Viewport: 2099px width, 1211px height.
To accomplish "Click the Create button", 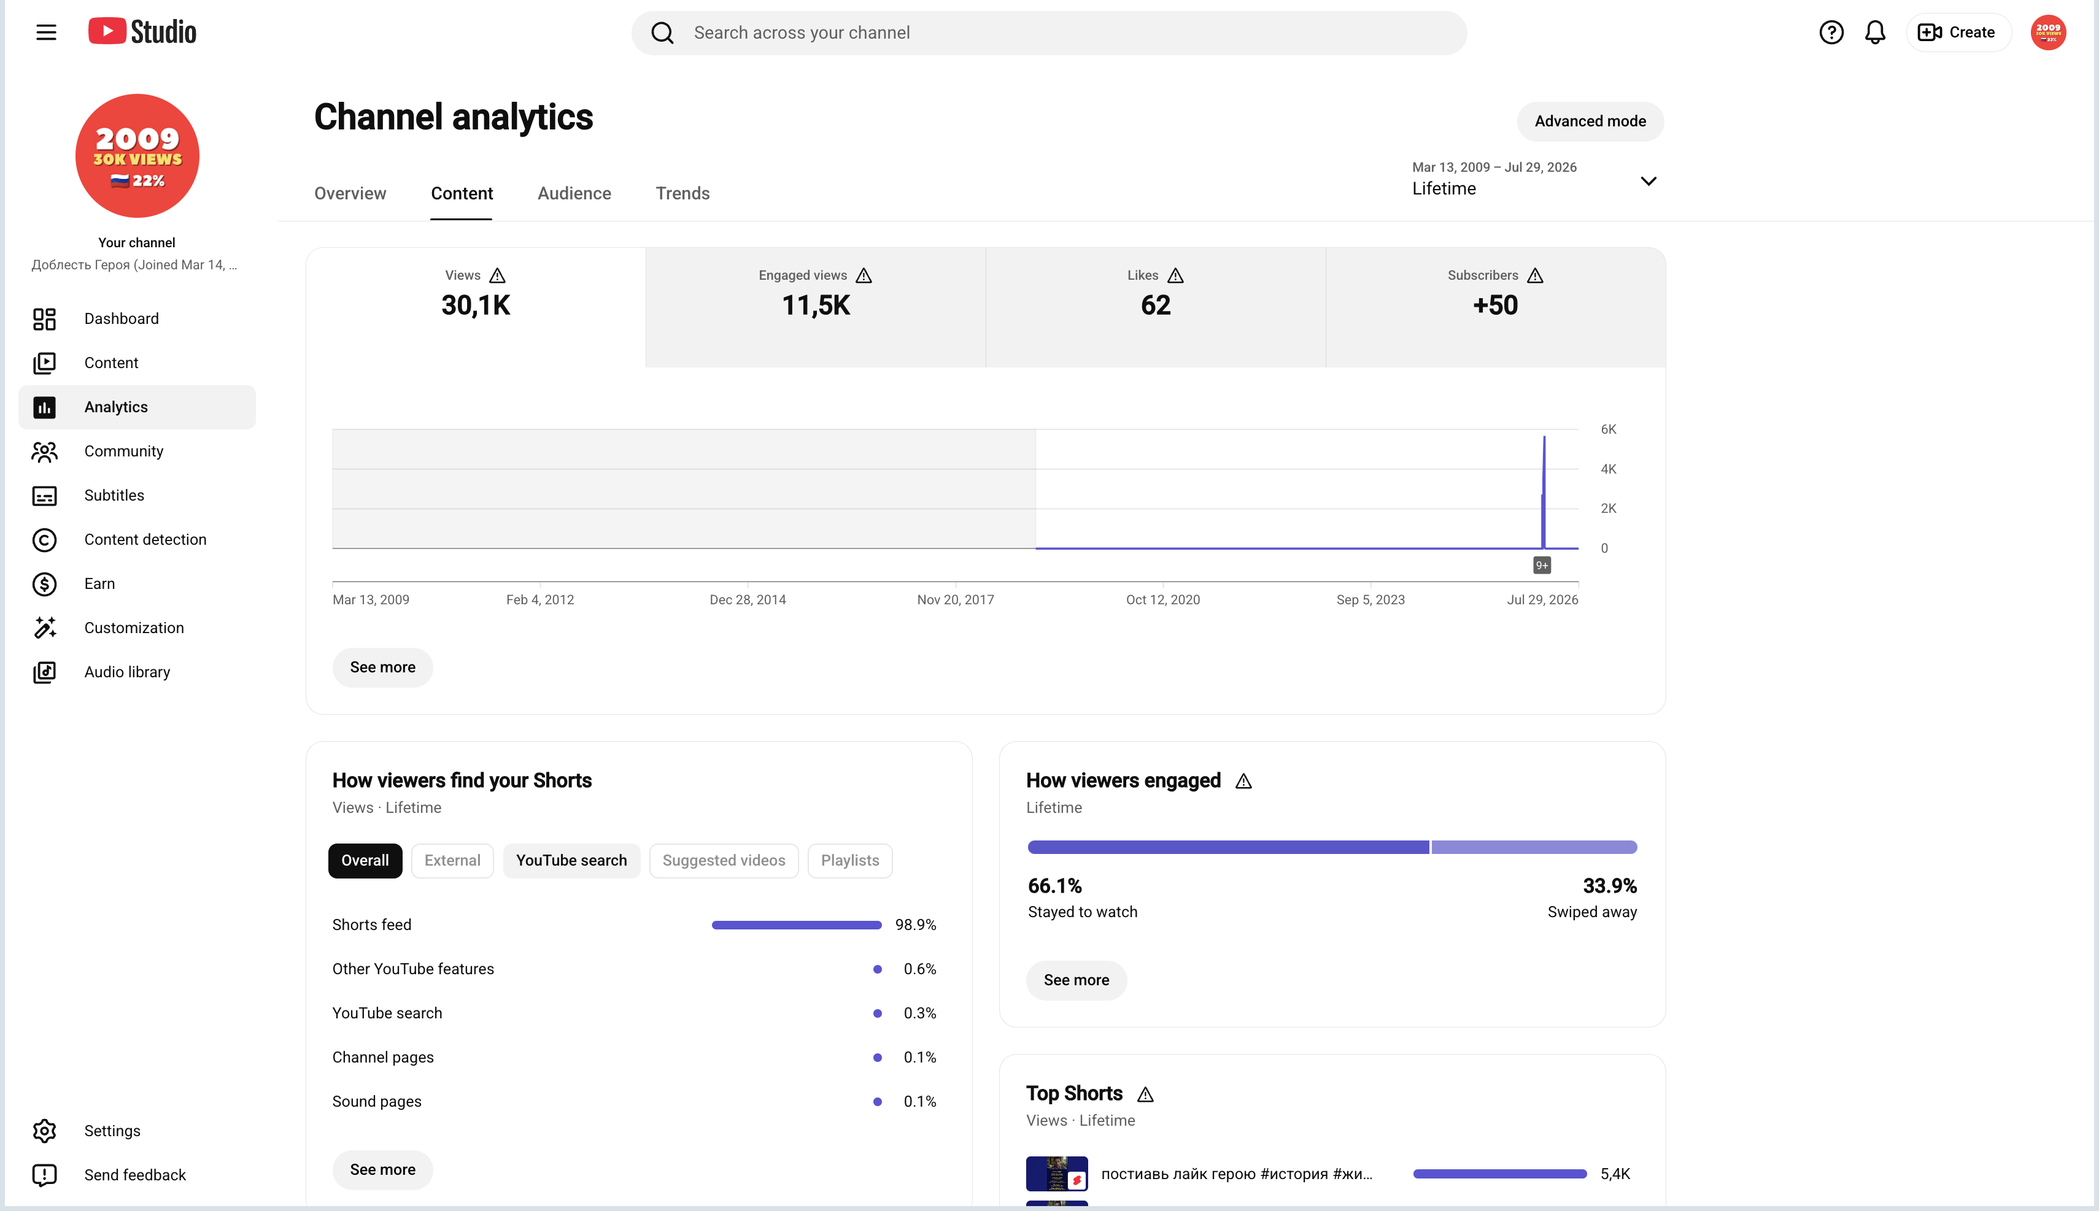I will pos(1958,33).
